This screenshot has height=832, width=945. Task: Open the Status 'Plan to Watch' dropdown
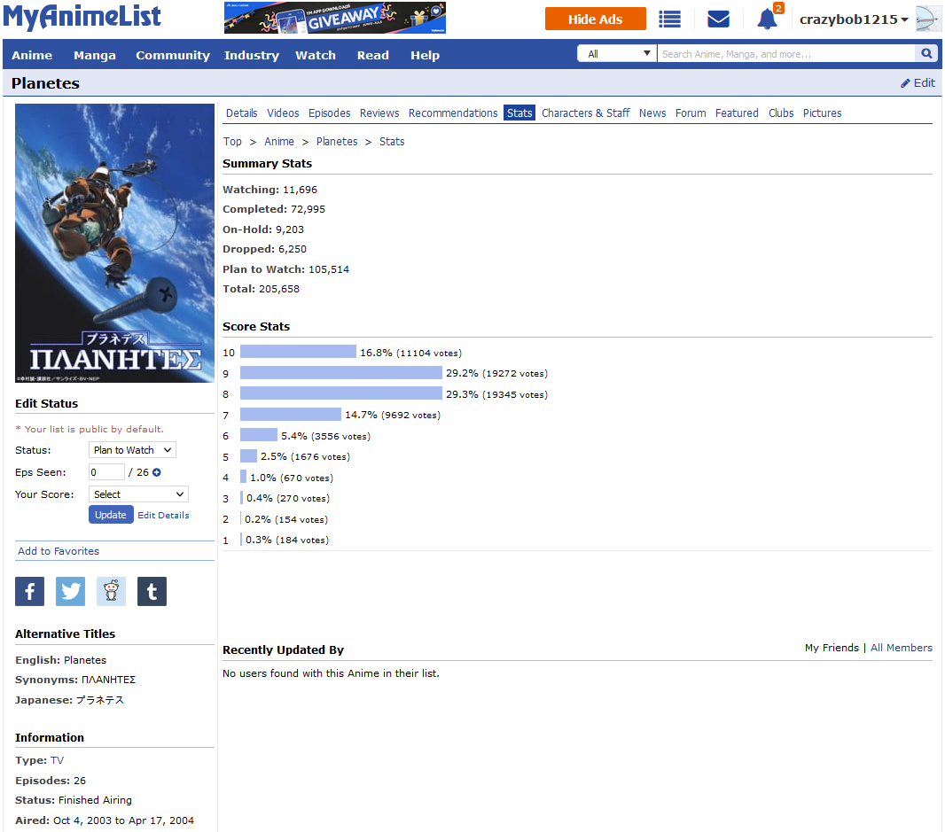132,450
